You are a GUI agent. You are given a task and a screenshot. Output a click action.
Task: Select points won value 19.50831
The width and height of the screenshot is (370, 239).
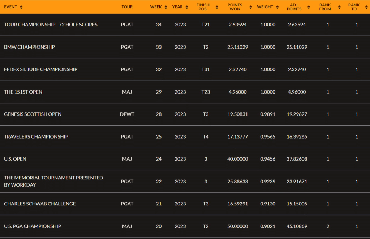coord(237,114)
